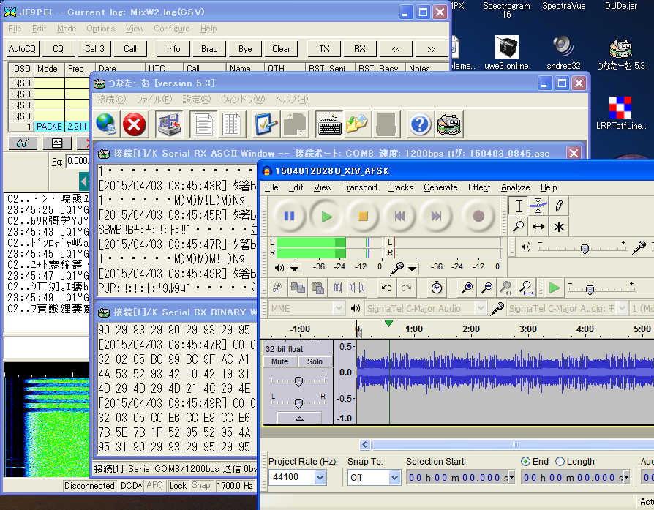Click binoculars icon in MixW window
This screenshot has height=510, width=654.
pyautogui.click(x=23, y=143)
